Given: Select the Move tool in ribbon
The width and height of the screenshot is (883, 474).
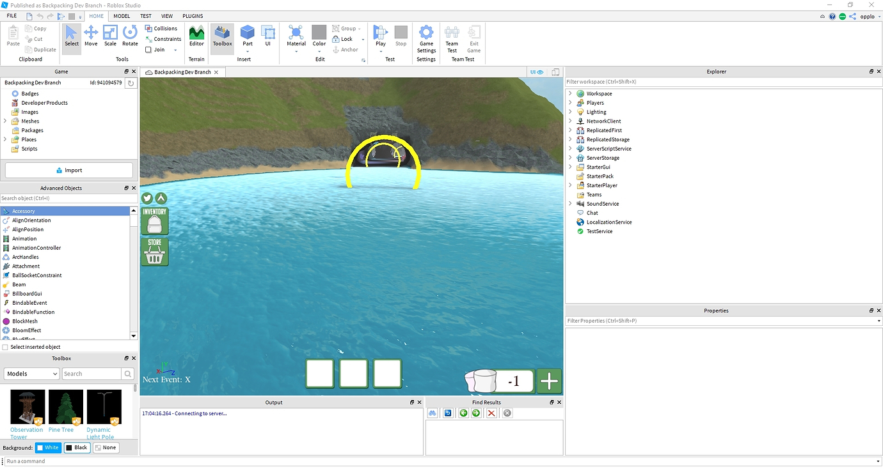Looking at the screenshot, I should pos(91,36).
